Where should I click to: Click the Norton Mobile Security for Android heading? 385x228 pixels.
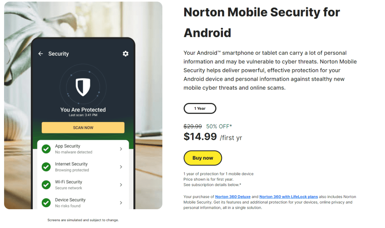(262, 22)
